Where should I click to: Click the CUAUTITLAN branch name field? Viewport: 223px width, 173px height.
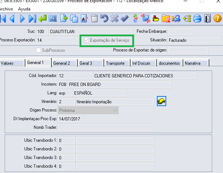click(90, 31)
